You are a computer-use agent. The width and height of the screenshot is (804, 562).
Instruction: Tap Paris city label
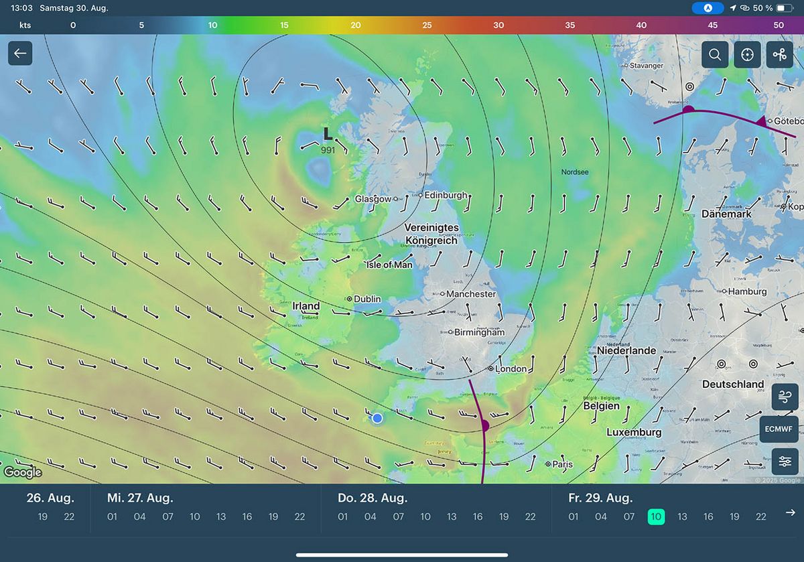tap(562, 464)
